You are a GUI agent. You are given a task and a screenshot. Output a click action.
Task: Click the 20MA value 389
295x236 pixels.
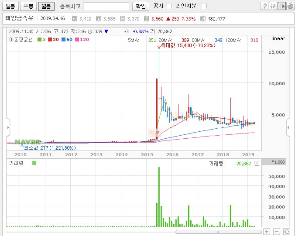(185, 40)
